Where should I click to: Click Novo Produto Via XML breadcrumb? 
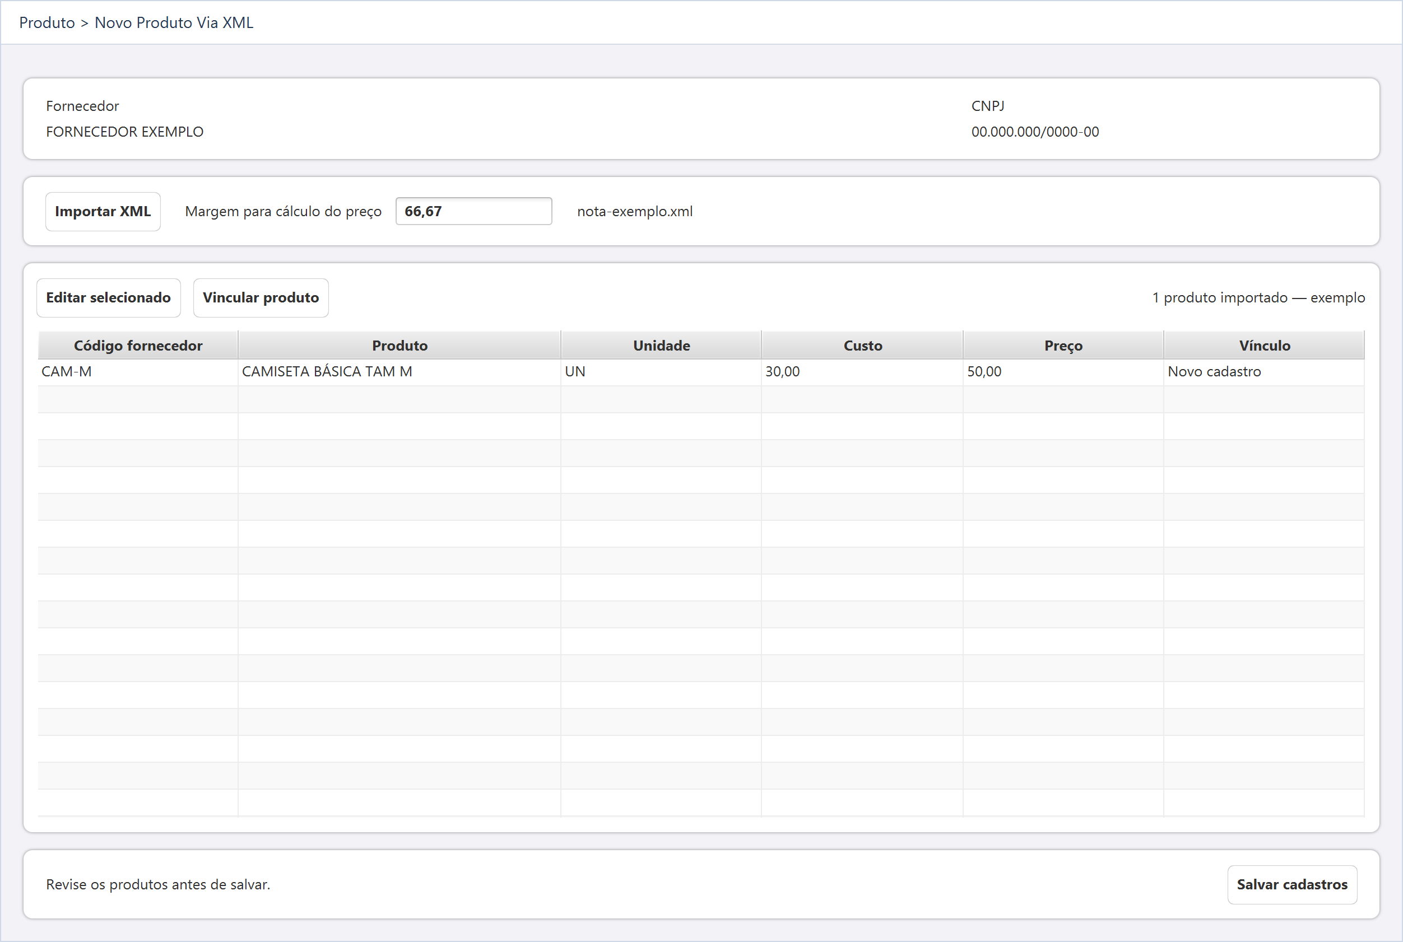pos(174,23)
